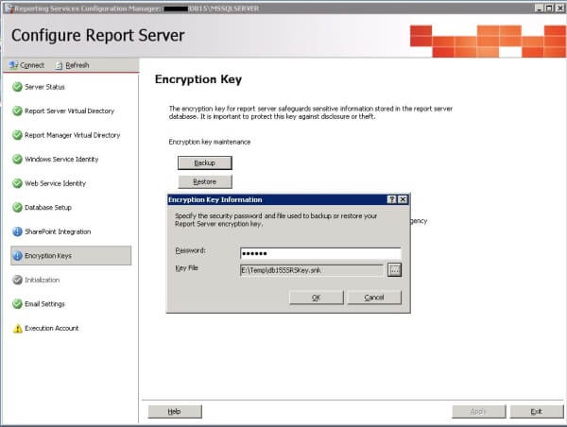Open the Email Settings page
This screenshot has height=427, width=567.
point(44,304)
